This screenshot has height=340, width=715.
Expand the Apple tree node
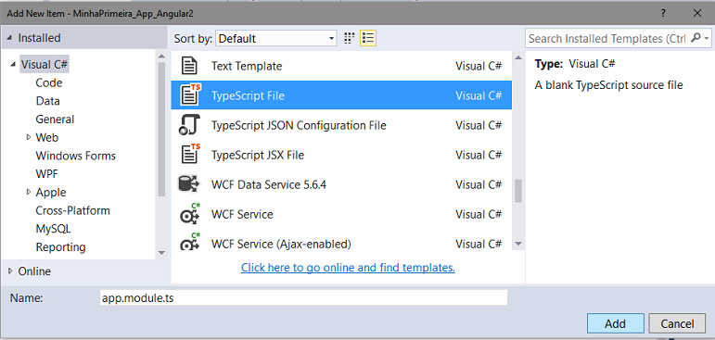click(x=29, y=192)
